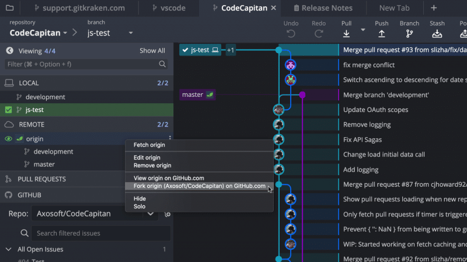Click the GitHub logo icon

pyautogui.click(x=8, y=195)
